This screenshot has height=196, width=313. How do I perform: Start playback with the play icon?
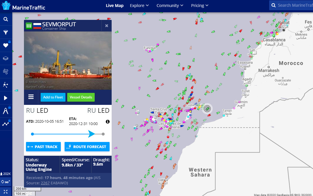coord(6,98)
